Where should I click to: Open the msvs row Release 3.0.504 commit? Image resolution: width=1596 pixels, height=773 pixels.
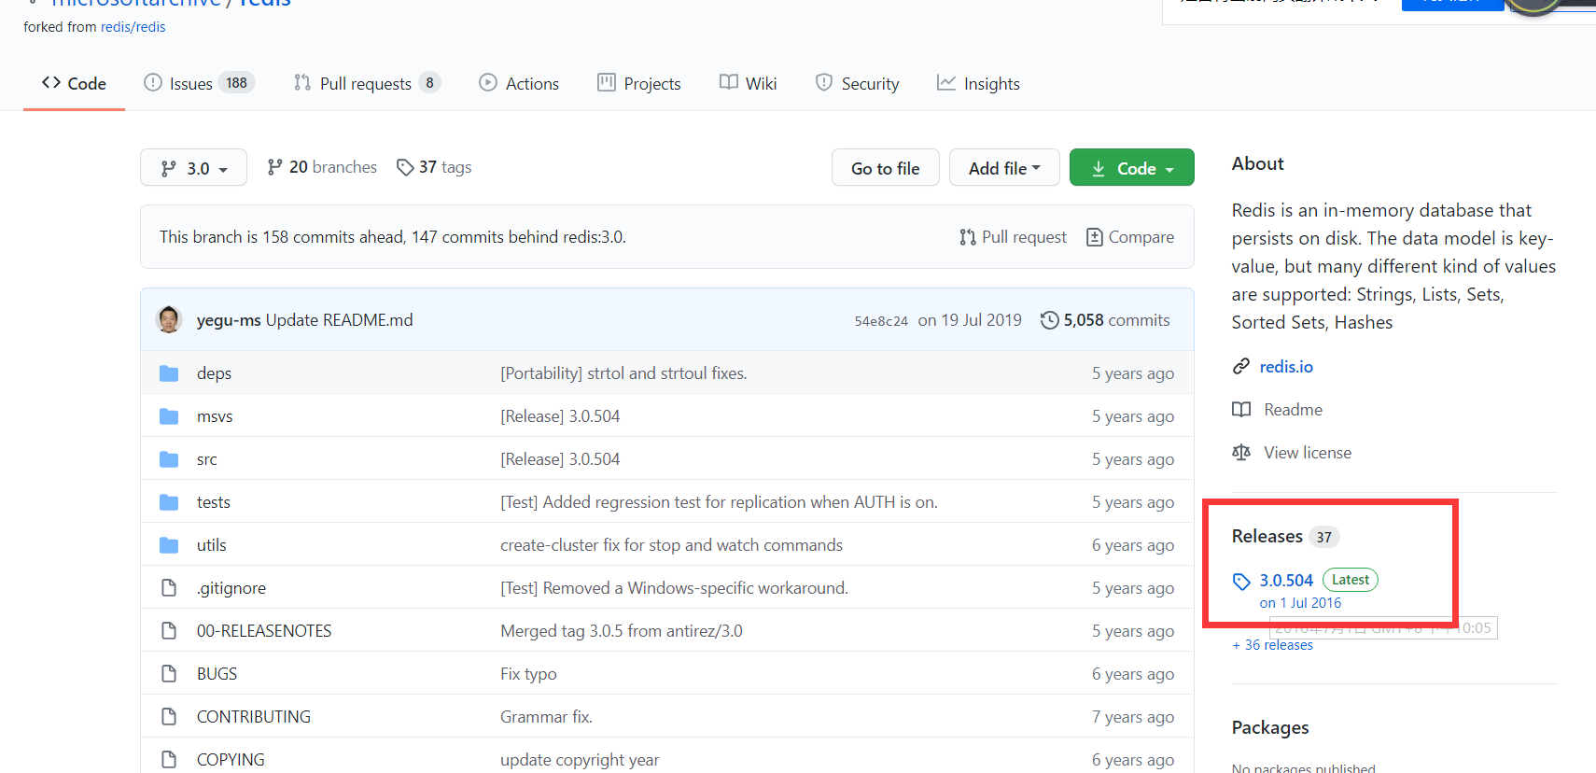560,416
